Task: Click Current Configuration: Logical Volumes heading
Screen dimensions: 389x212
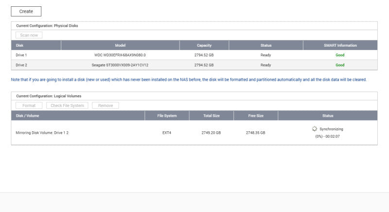Action: click(x=49, y=96)
